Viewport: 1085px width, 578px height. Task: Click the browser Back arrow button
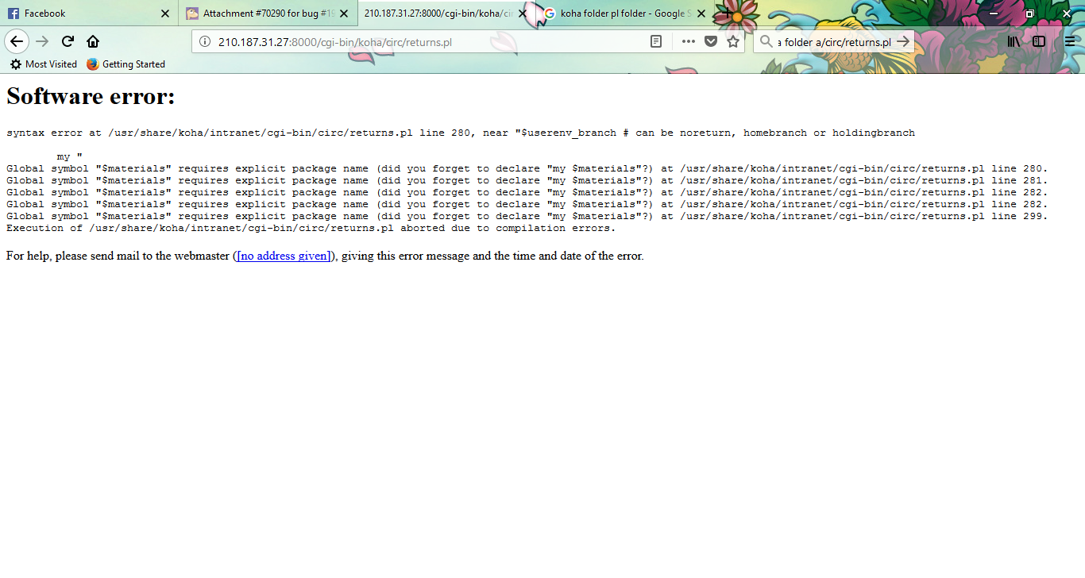point(17,41)
